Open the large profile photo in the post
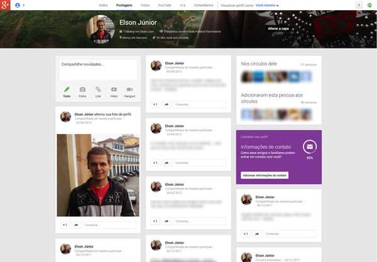Image resolution: width=377 pixels, height=262 pixels. (98, 175)
